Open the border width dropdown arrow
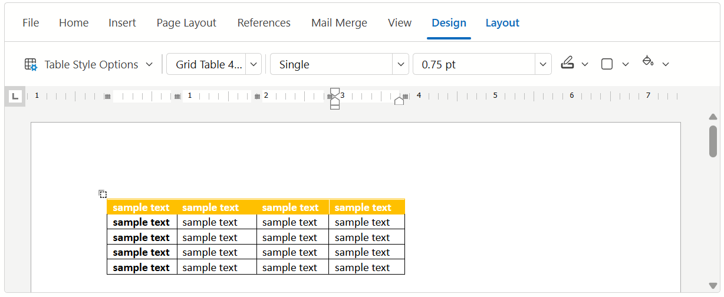This screenshot has width=724, height=297. pos(543,64)
